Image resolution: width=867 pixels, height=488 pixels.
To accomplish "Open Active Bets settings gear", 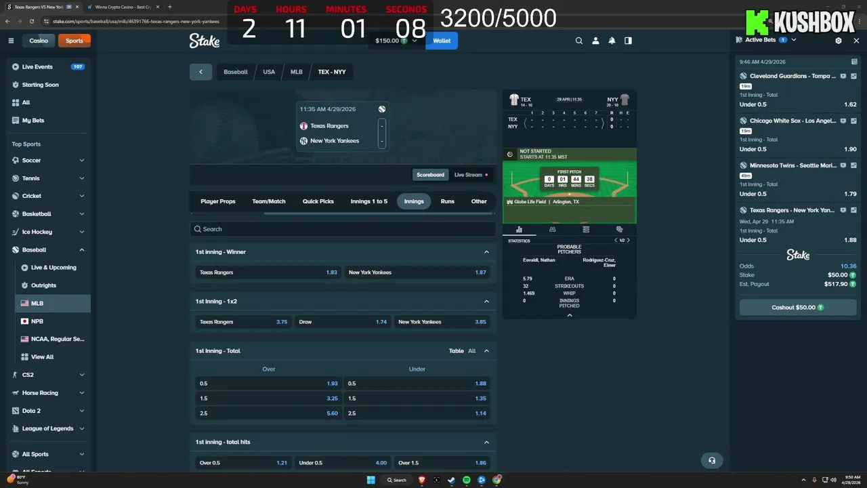I will click(x=839, y=41).
